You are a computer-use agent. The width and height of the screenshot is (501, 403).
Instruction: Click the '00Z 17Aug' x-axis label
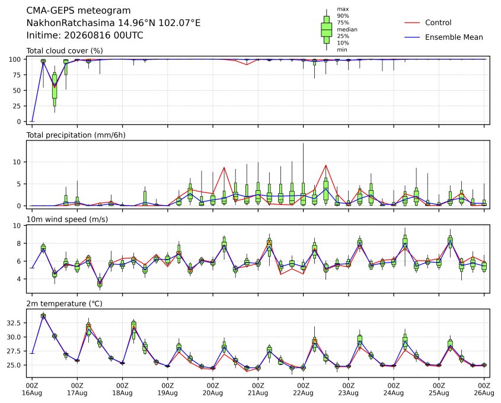point(77,389)
